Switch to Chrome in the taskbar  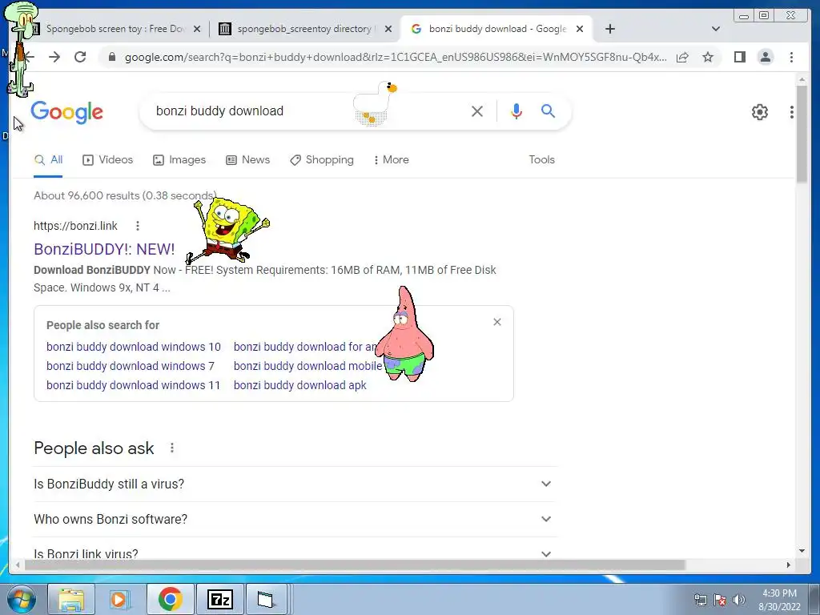coord(170,599)
